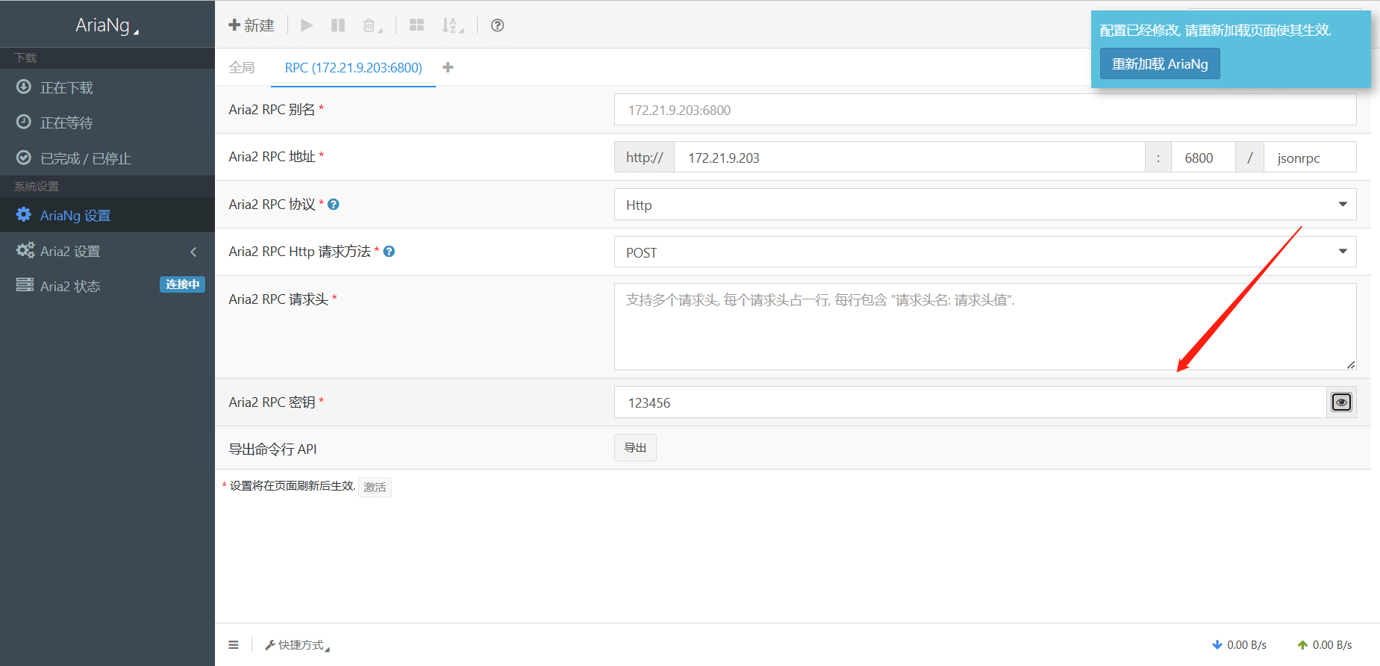Toggle RPC secret visibility eye button
Viewport: 1380px width, 666px height.
point(1341,402)
